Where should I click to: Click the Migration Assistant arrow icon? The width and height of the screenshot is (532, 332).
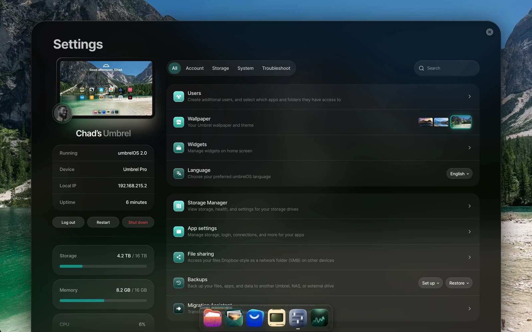coord(179,308)
